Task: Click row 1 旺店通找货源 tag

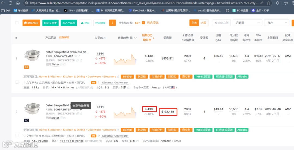Action: 224,77
